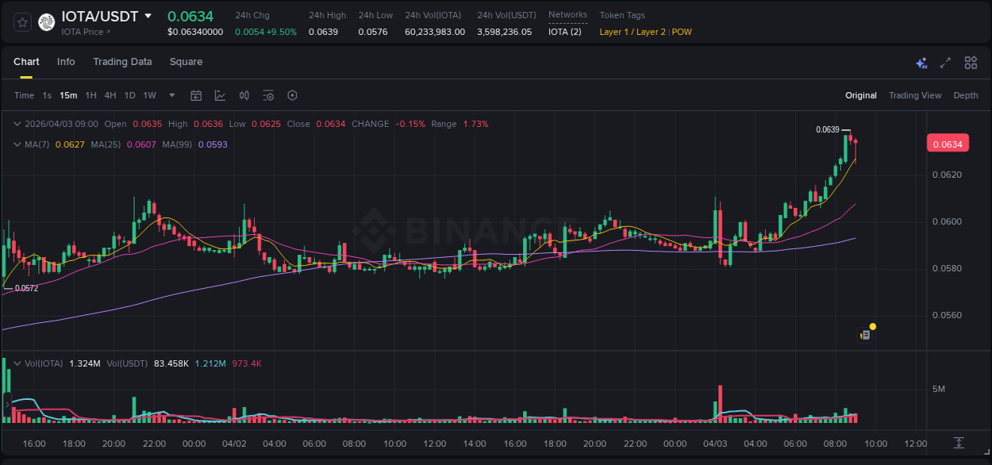Image resolution: width=992 pixels, height=465 pixels.
Task: Open the Info tab
Action: point(66,61)
